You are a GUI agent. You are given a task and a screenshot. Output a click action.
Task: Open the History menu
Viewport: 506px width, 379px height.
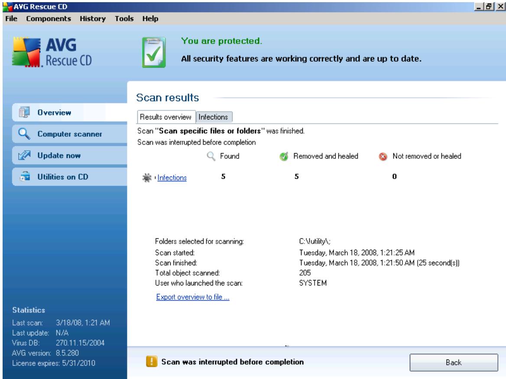coord(93,19)
